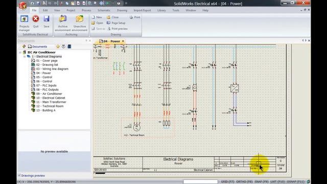Switch to the Process ribbon tab
This screenshot has width=327, height=184.
(x=86, y=10)
